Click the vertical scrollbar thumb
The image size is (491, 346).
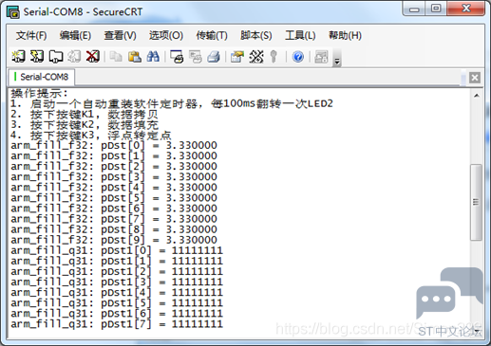click(x=476, y=202)
